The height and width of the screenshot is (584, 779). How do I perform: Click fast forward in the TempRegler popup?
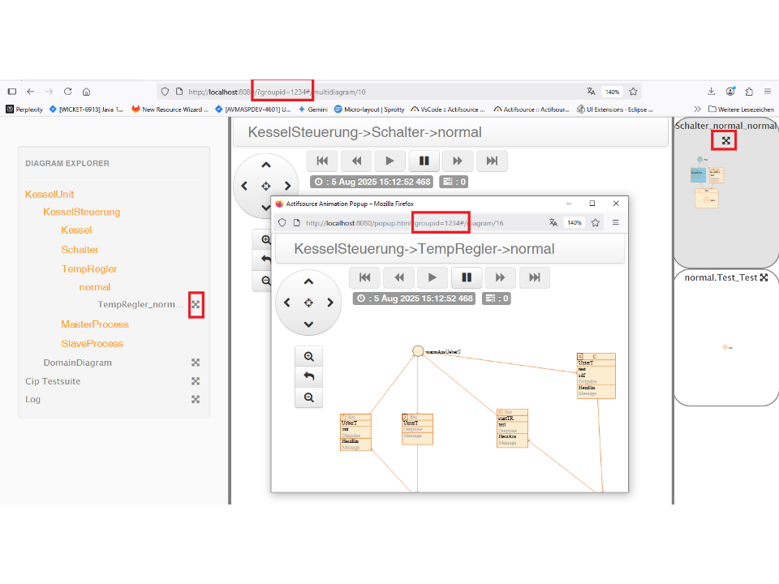pos(501,277)
